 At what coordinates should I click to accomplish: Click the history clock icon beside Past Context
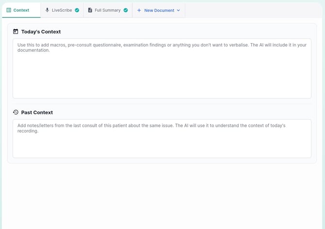click(x=16, y=112)
